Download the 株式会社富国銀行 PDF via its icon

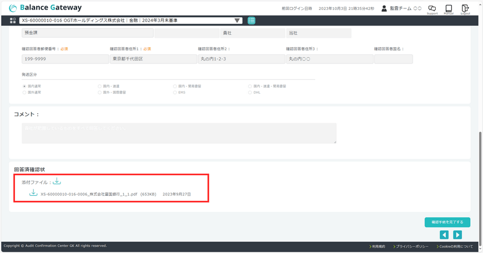coord(33,193)
